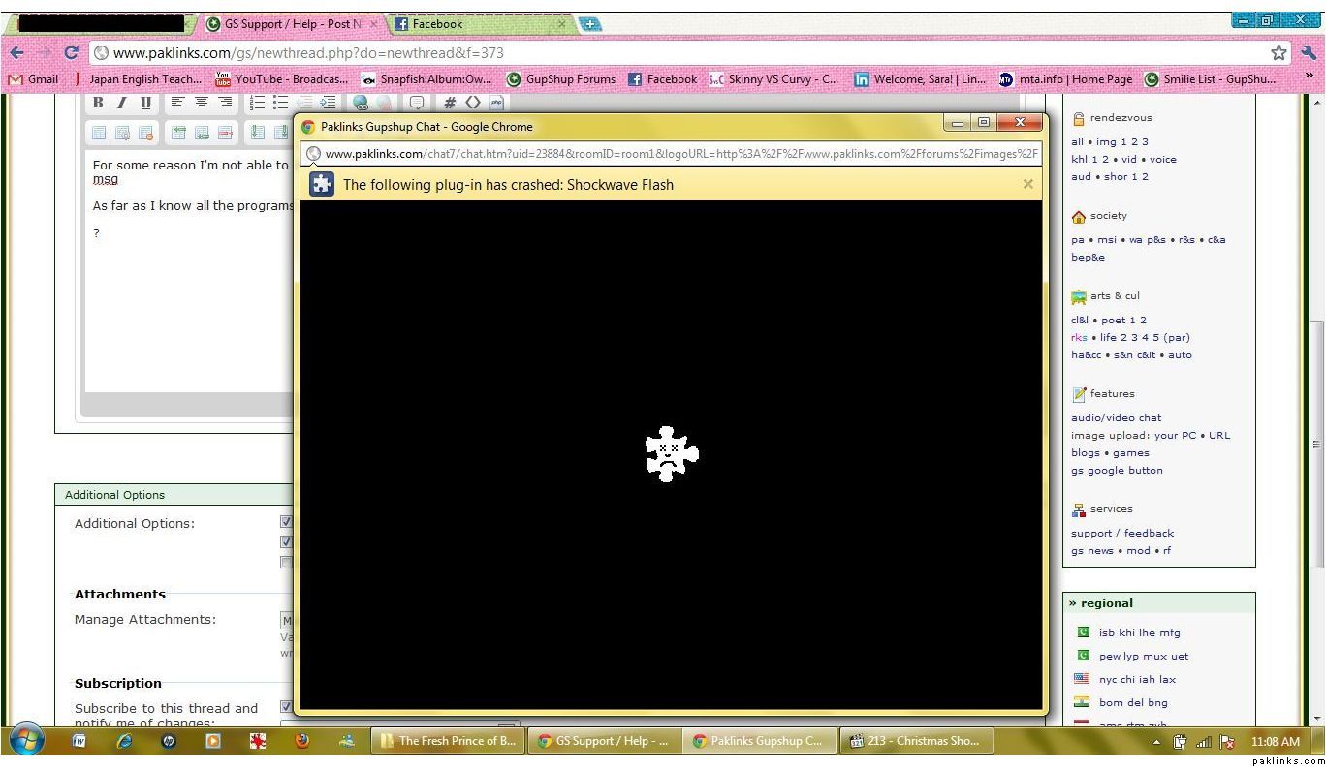Open GupShup Forums bookmark
1326x767 pixels.
pyautogui.click(x=561, y=79)
